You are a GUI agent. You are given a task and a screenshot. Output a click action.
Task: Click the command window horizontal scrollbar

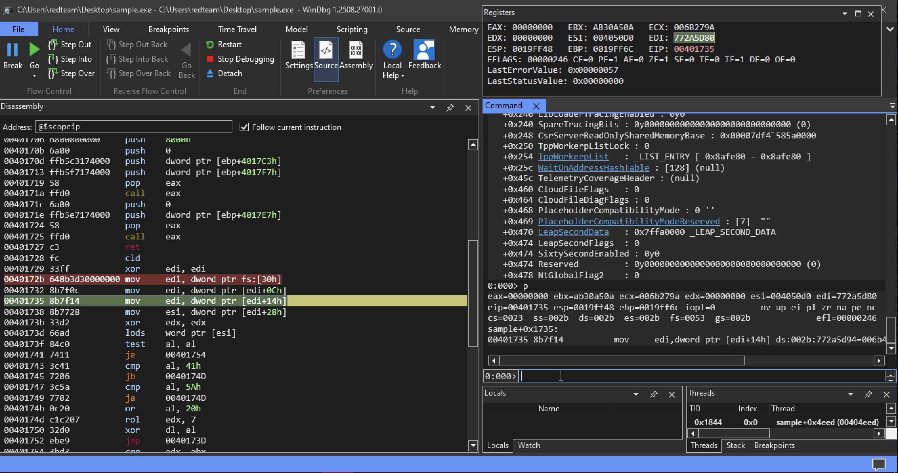622,360
